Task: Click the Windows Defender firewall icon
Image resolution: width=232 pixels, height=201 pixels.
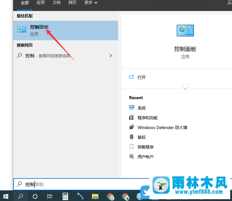Action: pos(132,127)
